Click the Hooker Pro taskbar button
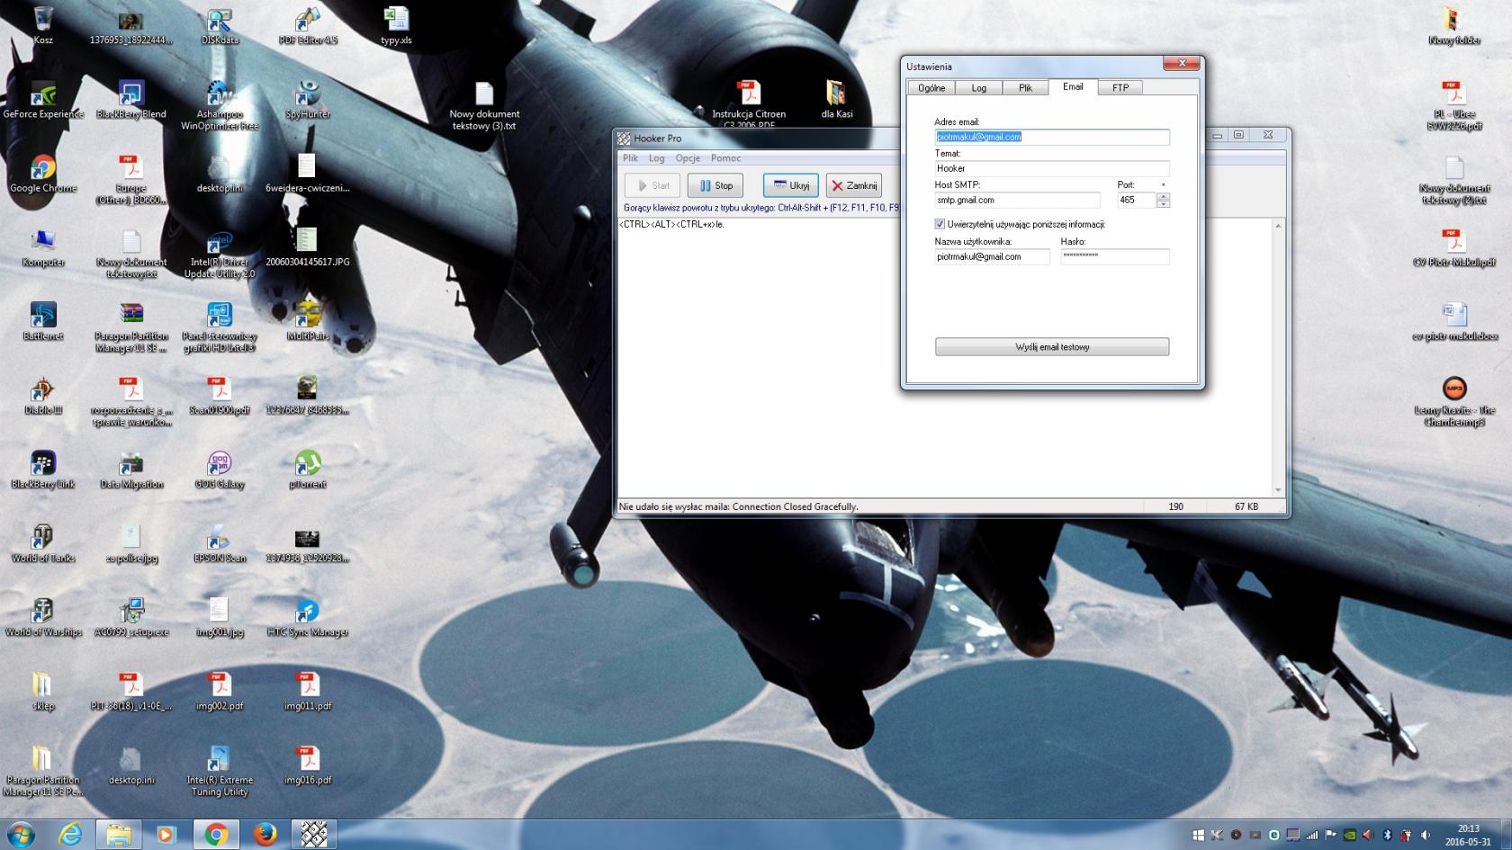This screenshot has height=850, width=1512. click(x=313, y=835)
